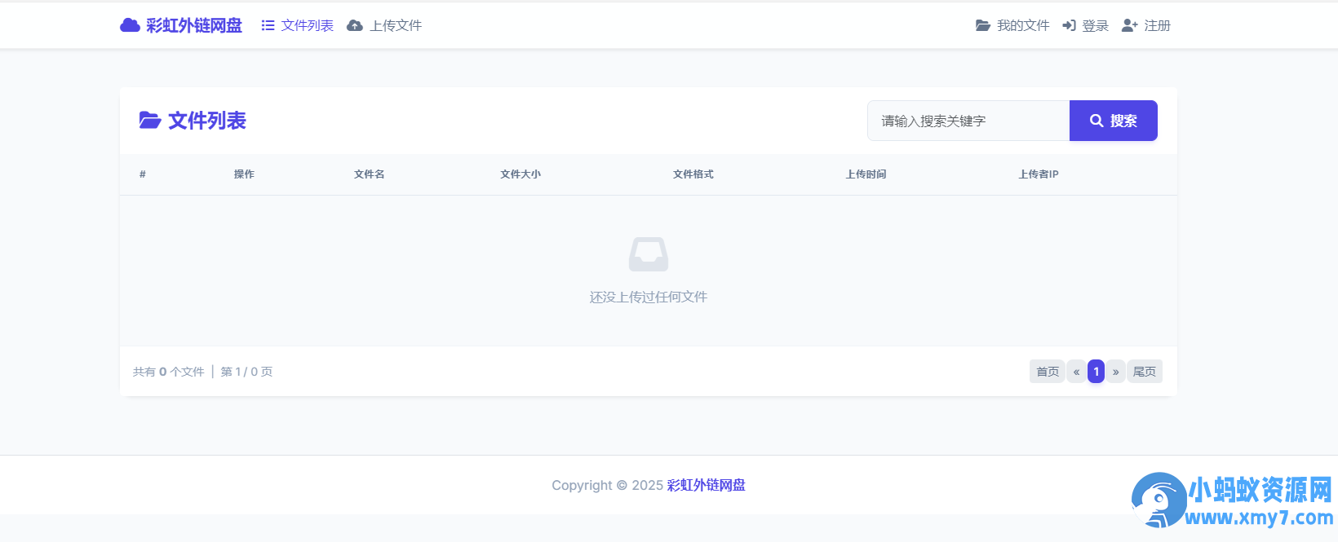
Task: Click the user-plus icon beside 注册
Action: point(1130,25)
